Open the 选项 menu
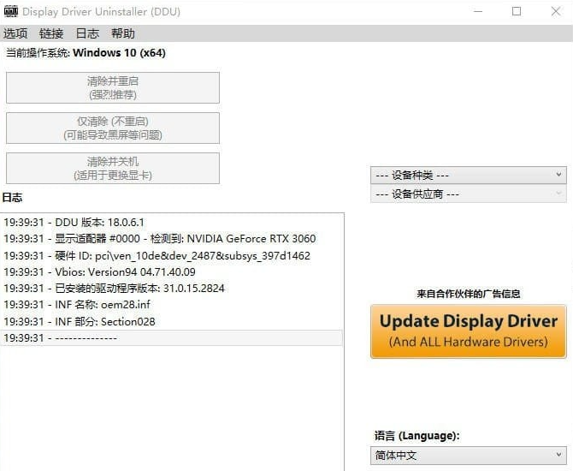The height and width of the screenshot is (471, 573). 15,33
